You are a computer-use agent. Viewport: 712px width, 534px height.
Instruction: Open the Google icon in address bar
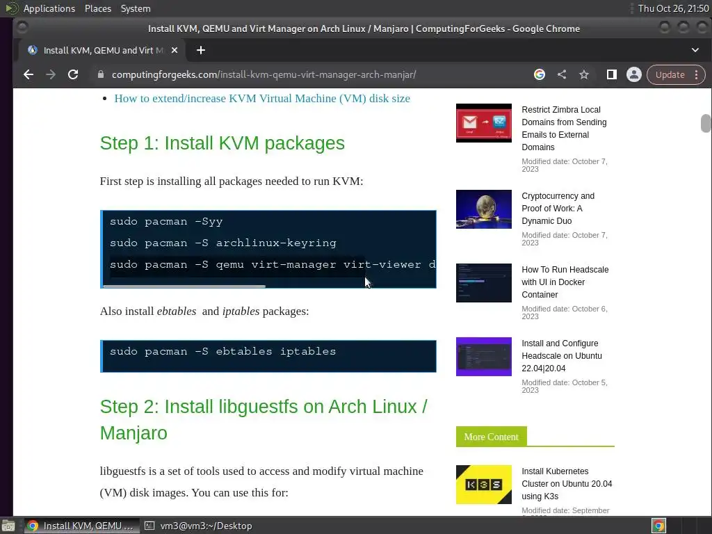540,74
